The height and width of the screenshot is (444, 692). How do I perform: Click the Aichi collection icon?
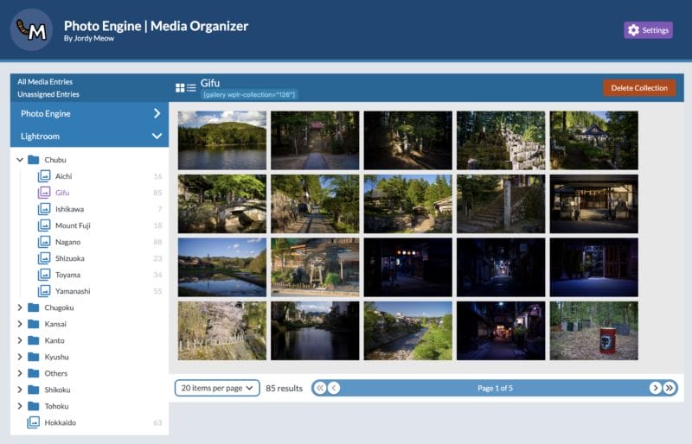(x=44, y=176)
